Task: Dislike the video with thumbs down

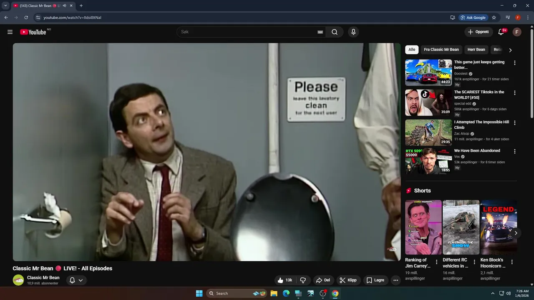Action: point(303,280)
